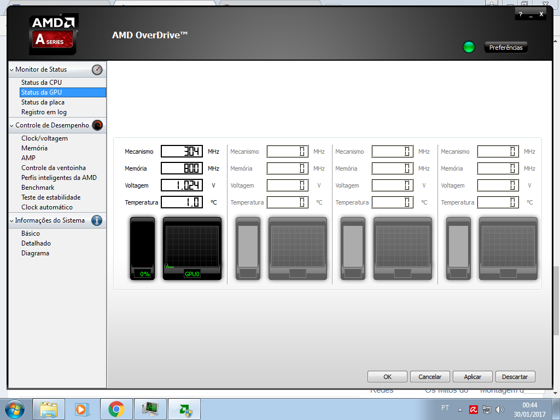The height and width of the screenshot is (420, 560).
Task: Collapse the Informações do Sistema section
Action: pos(12,221)
